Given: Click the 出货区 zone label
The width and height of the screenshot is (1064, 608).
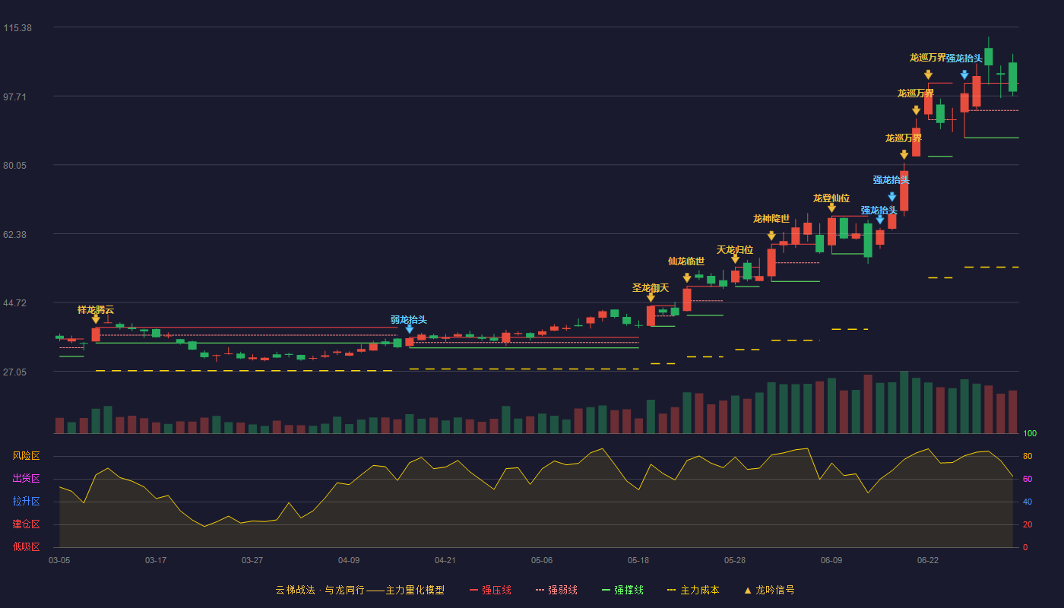Looking at the screenshot, I should point(26,479).
